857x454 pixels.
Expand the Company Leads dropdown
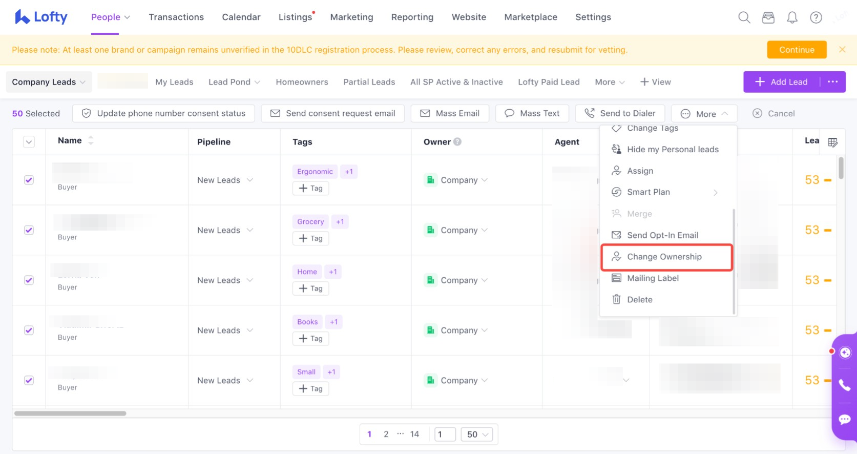[x=49, y=82]
